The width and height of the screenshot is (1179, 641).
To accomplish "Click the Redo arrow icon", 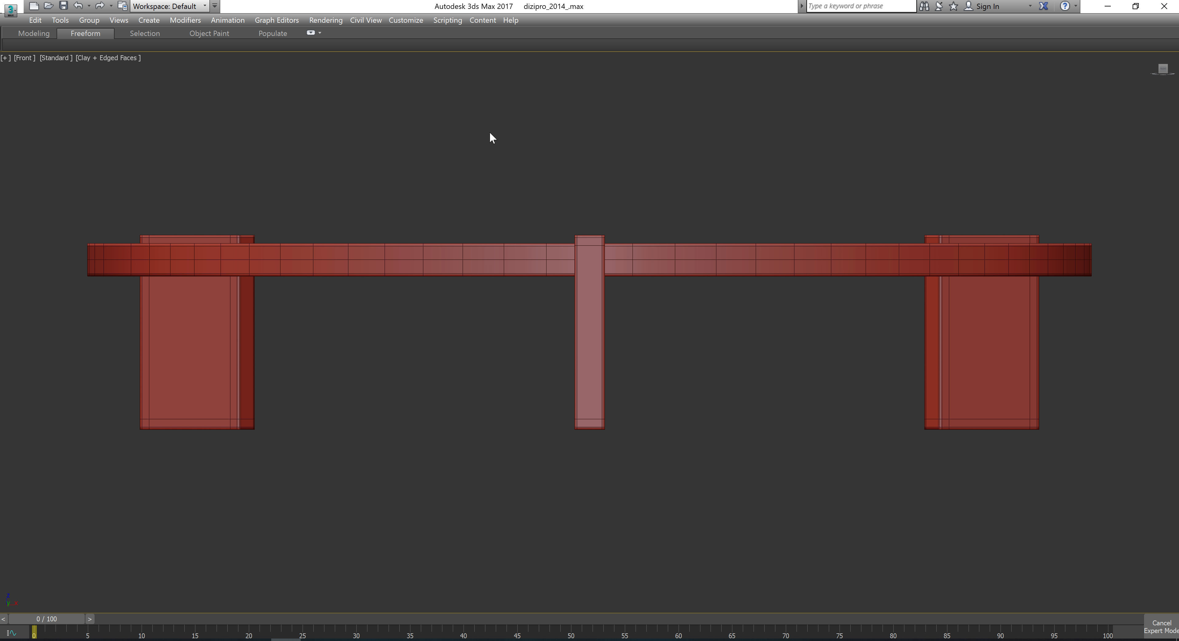I will point(99,6).
